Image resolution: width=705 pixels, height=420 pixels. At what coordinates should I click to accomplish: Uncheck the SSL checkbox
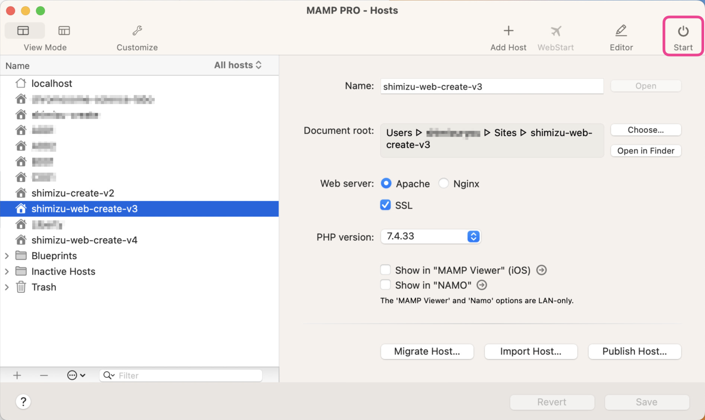(386, 205)
